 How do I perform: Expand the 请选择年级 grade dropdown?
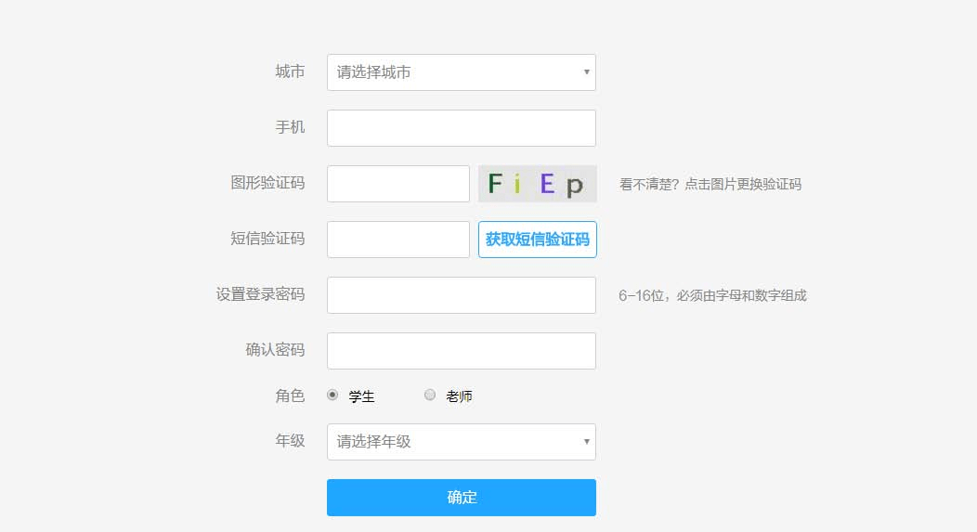coord(461,442)
